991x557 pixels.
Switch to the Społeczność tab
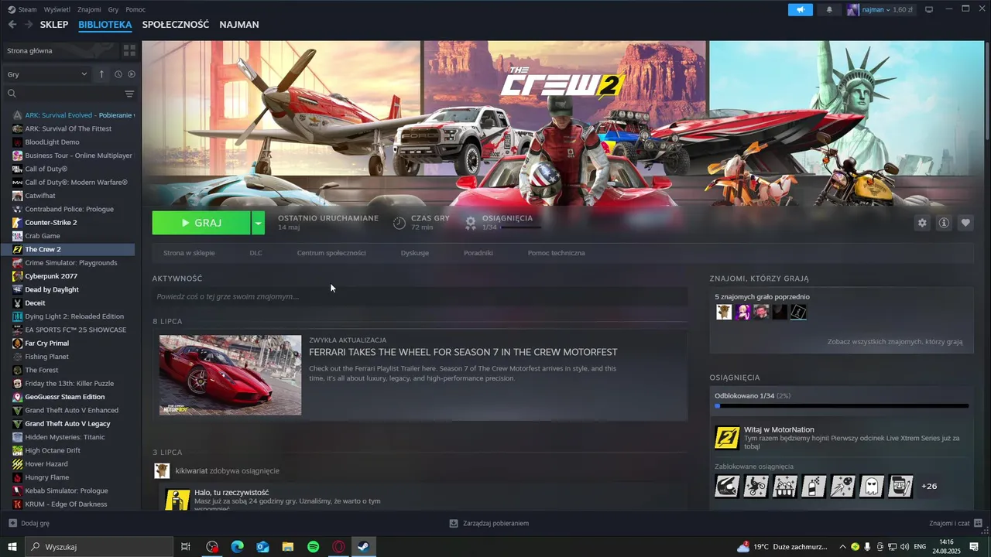pos(176,25)
